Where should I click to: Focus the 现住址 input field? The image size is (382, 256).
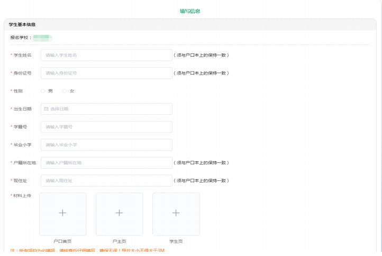[106, 181]
